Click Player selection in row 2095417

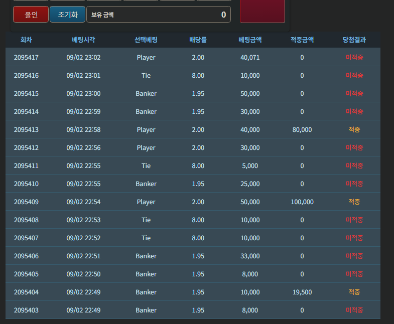tap(146, 58)
